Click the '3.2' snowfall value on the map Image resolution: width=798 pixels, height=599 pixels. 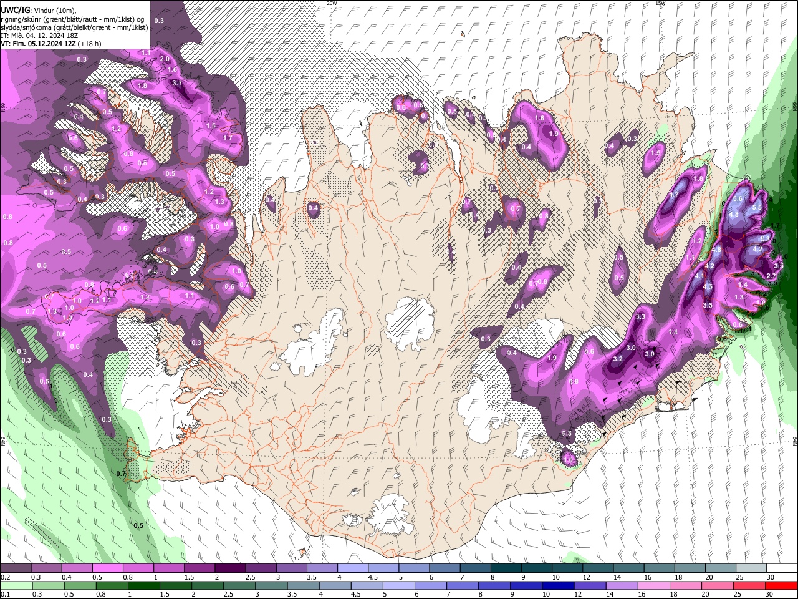coord(618,359)
